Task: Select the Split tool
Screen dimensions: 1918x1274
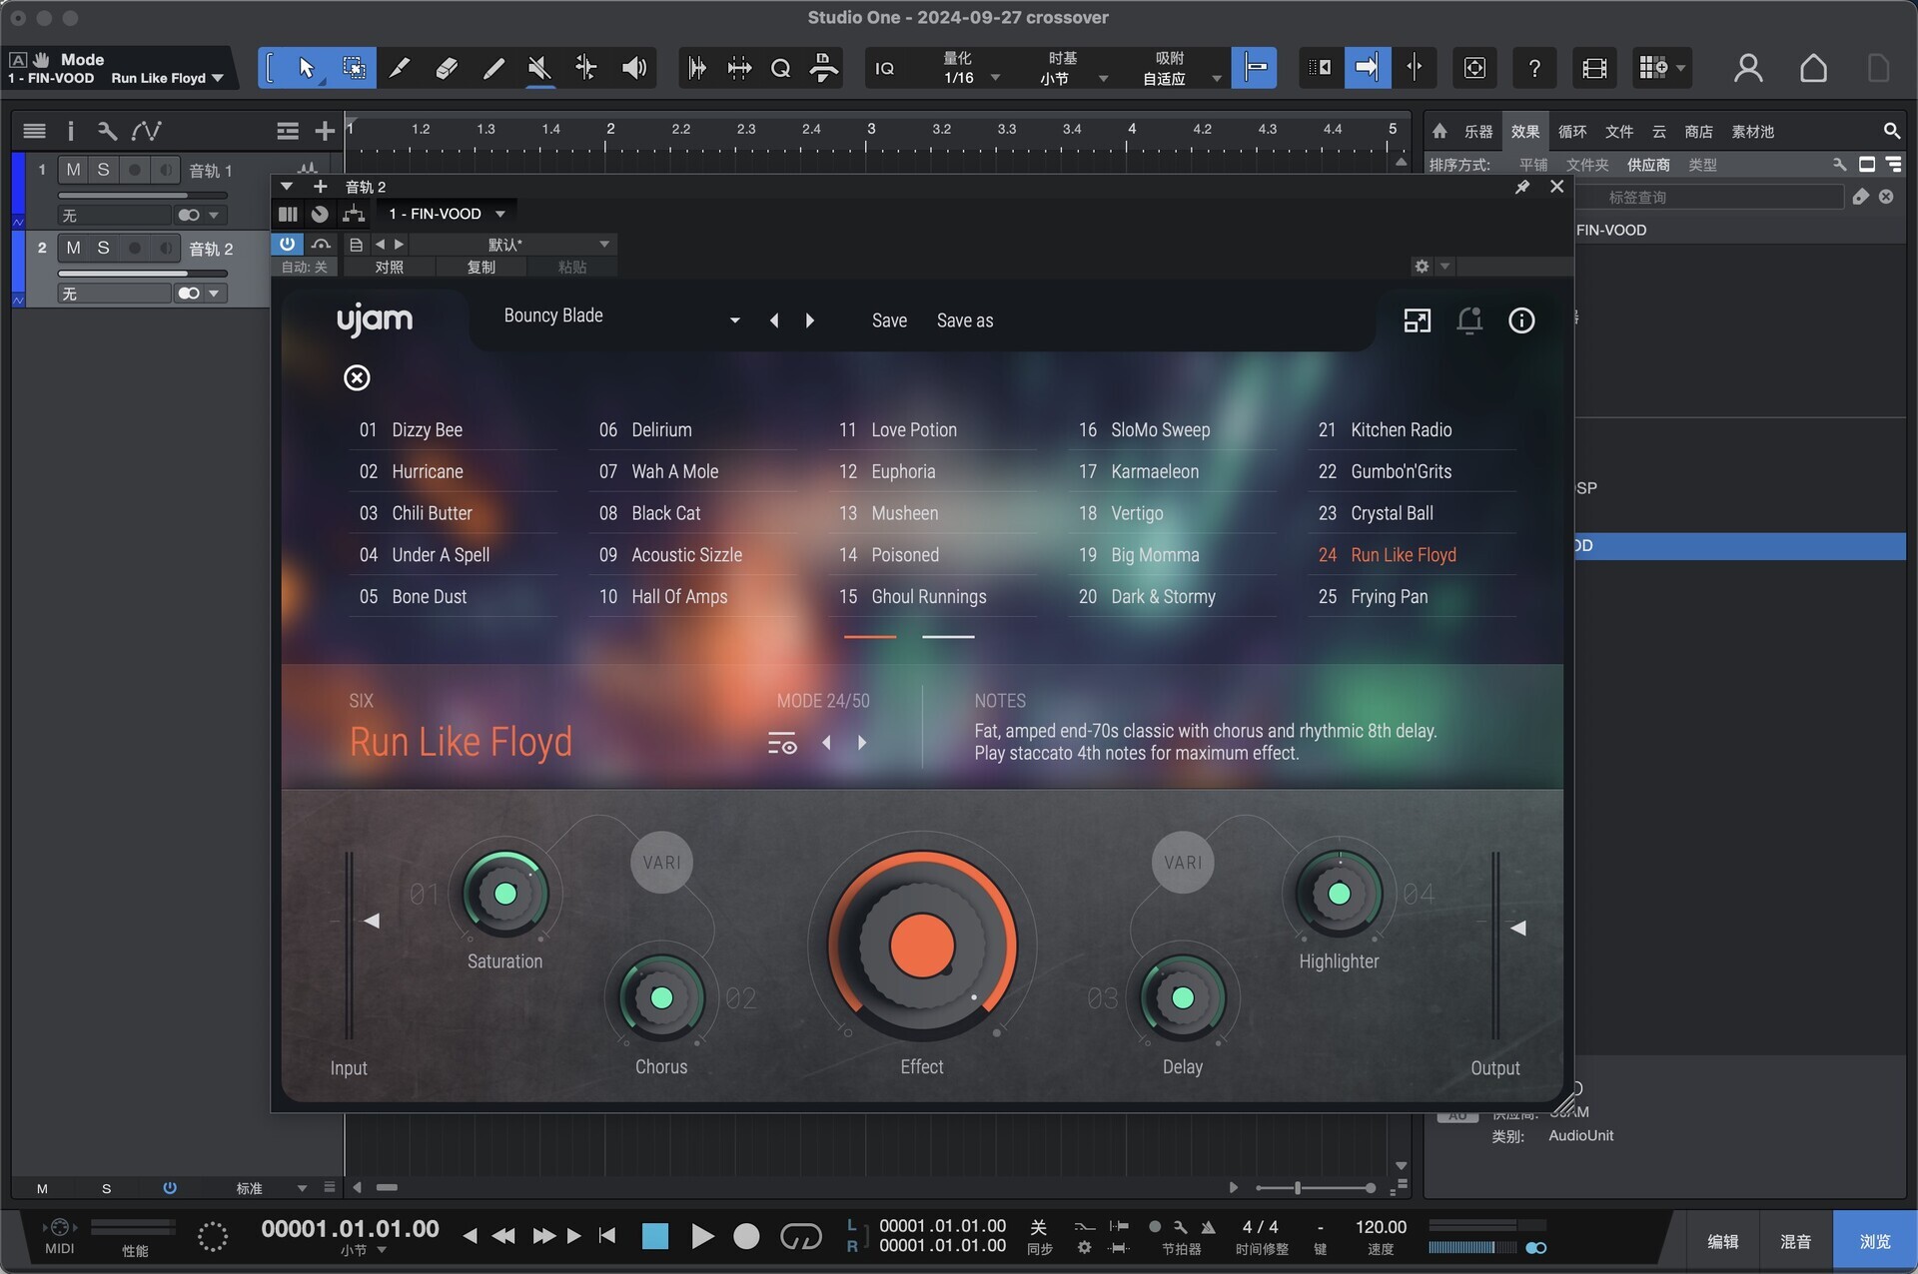Action: coord(400,68)
